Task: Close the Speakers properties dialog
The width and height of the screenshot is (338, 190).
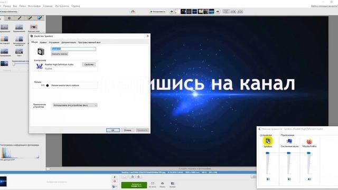Action: pos(148,36)
